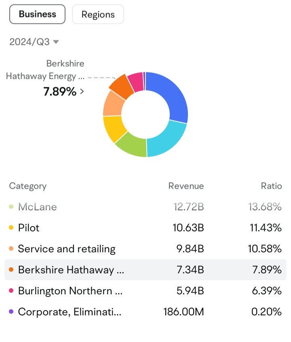Click the 10.63B revenue value
The height and width of the screenshot is (342, 291).
pyautogui.click(x=188, y=228)
